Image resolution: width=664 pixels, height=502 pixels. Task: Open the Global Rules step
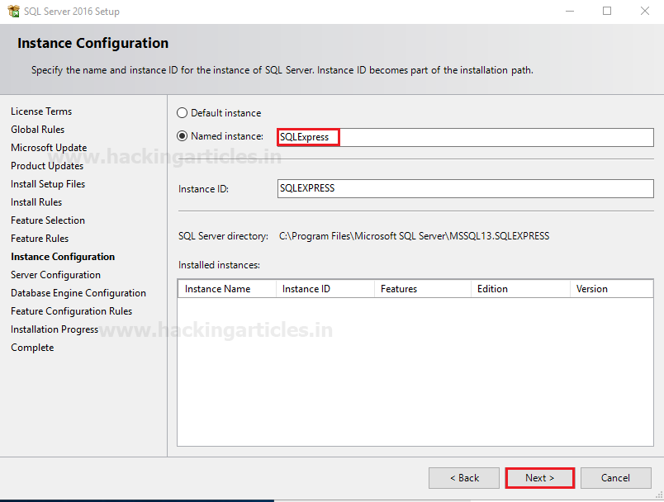click(38, 130)
